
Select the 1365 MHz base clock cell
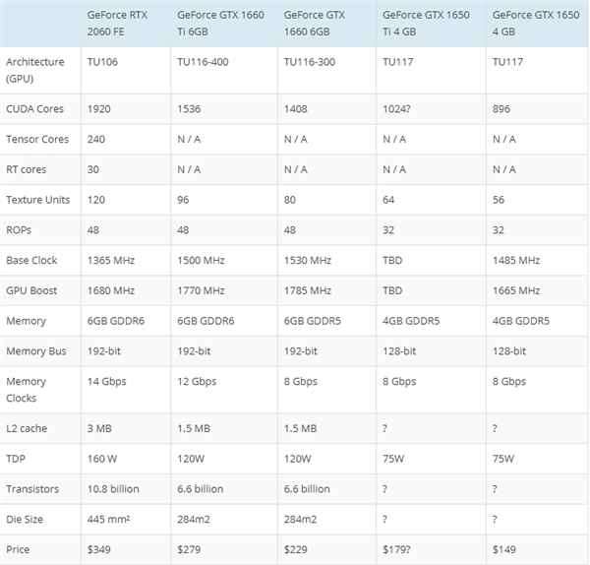(111, 260)
